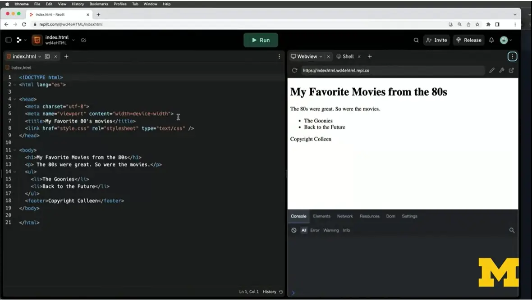Click the green Run button

tap(261, 40)
